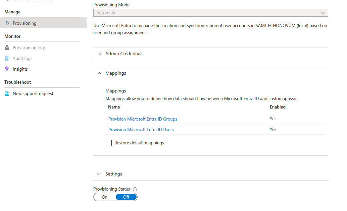Image resolution: width=347 pixels, height=211 pixels.
Task: Select Off for Provisioning Status
Action: coord(126,197)
